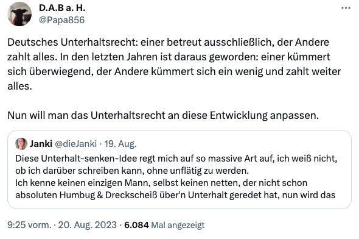Click Janki's small avatar in the quoted tweet
The width and height of the screenshot is (359, 239).
pyautogui.click(x=21, y=144)
